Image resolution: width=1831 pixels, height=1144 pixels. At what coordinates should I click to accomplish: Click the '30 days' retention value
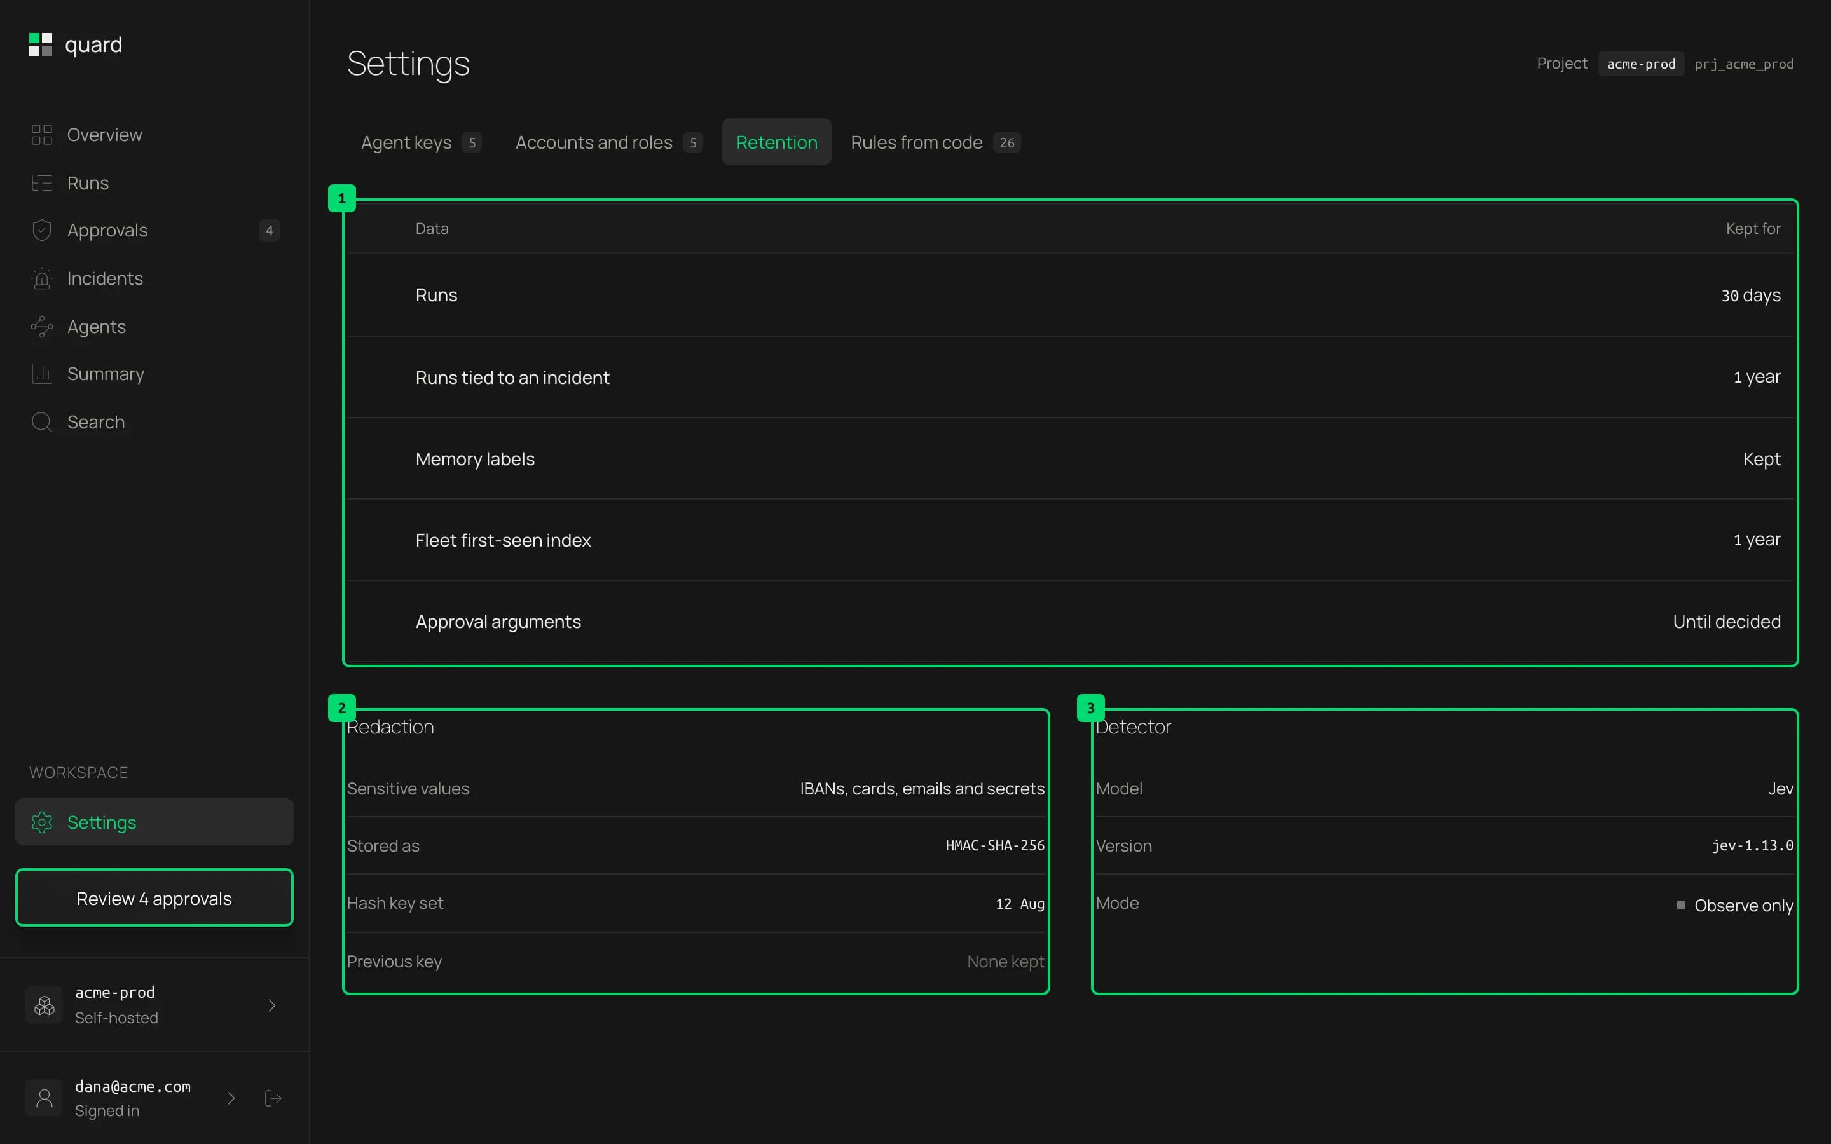[1751, 295]
